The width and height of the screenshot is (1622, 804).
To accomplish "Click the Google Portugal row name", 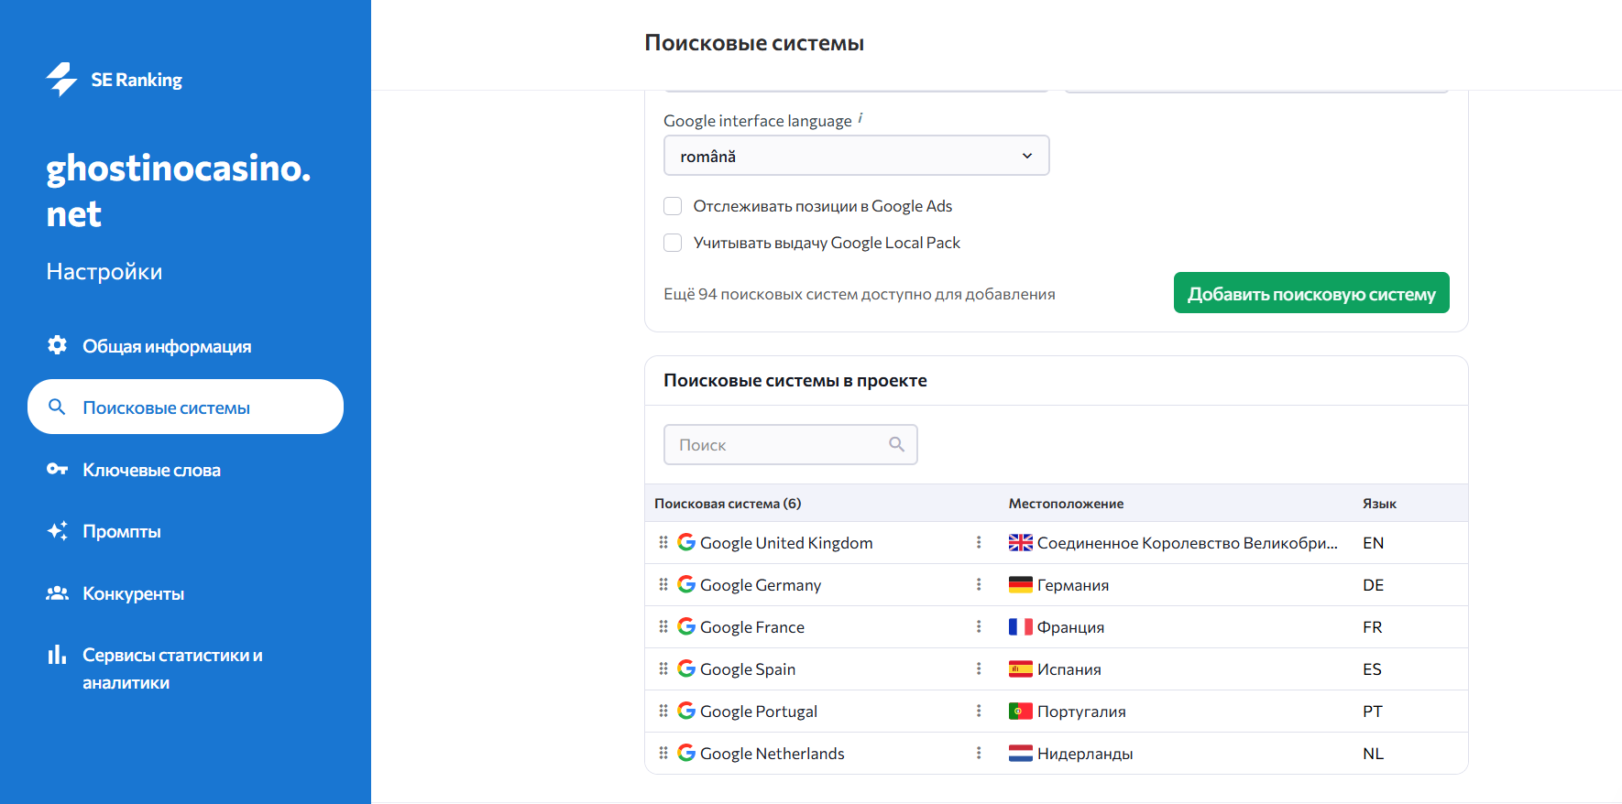I will click(x=758, y=712).
